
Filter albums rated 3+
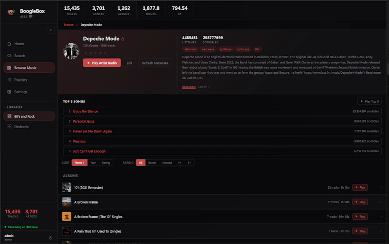pyautogui.click(x=189, y=163)
